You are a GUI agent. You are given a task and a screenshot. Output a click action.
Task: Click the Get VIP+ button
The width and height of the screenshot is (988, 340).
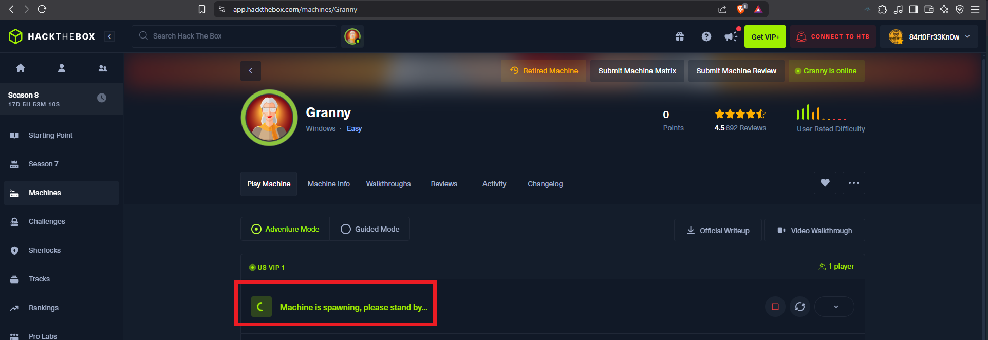click(765, 36)
